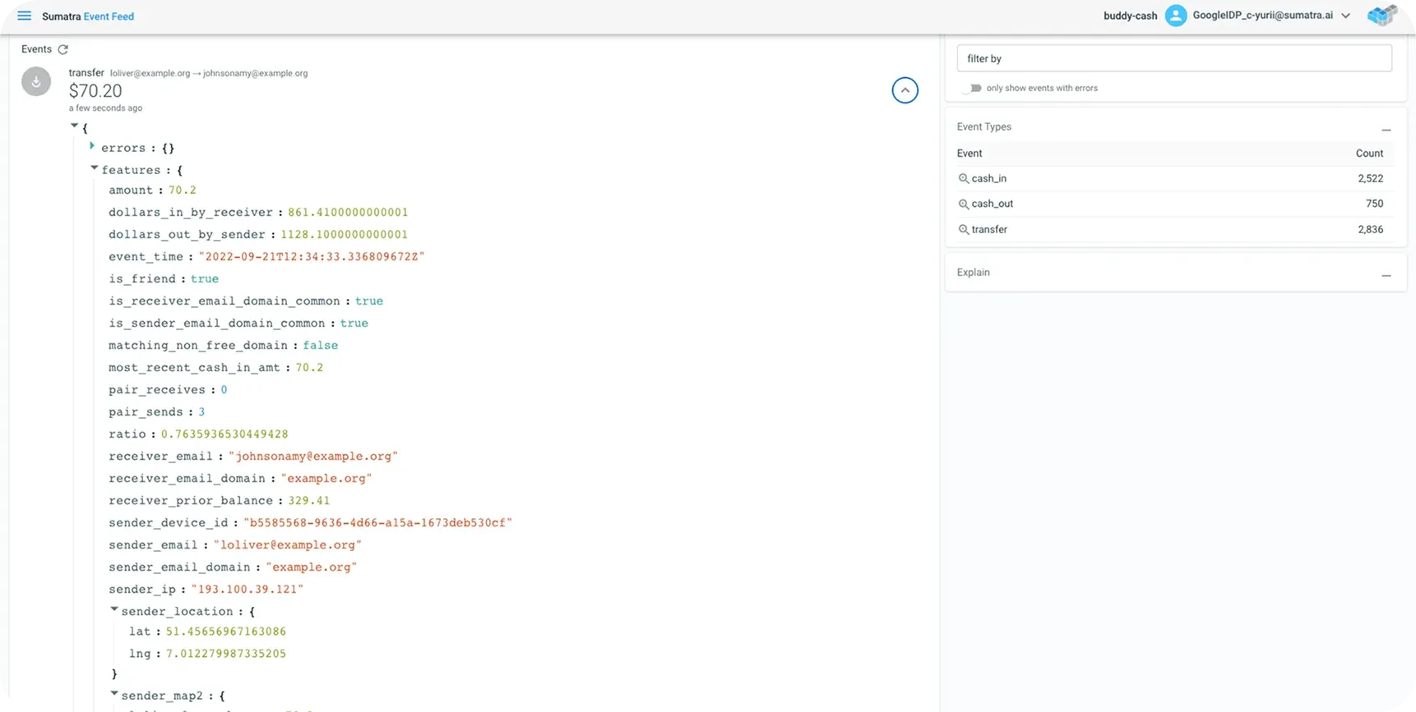Filter by cash_in magnifier icon
The height and width of the screenshot is (712, 1416).
[x=963, y=178]
